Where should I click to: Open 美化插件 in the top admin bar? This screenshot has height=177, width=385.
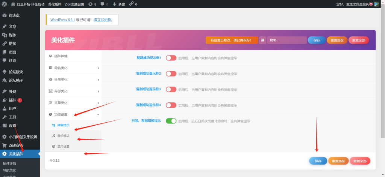(x=55, y=4)
